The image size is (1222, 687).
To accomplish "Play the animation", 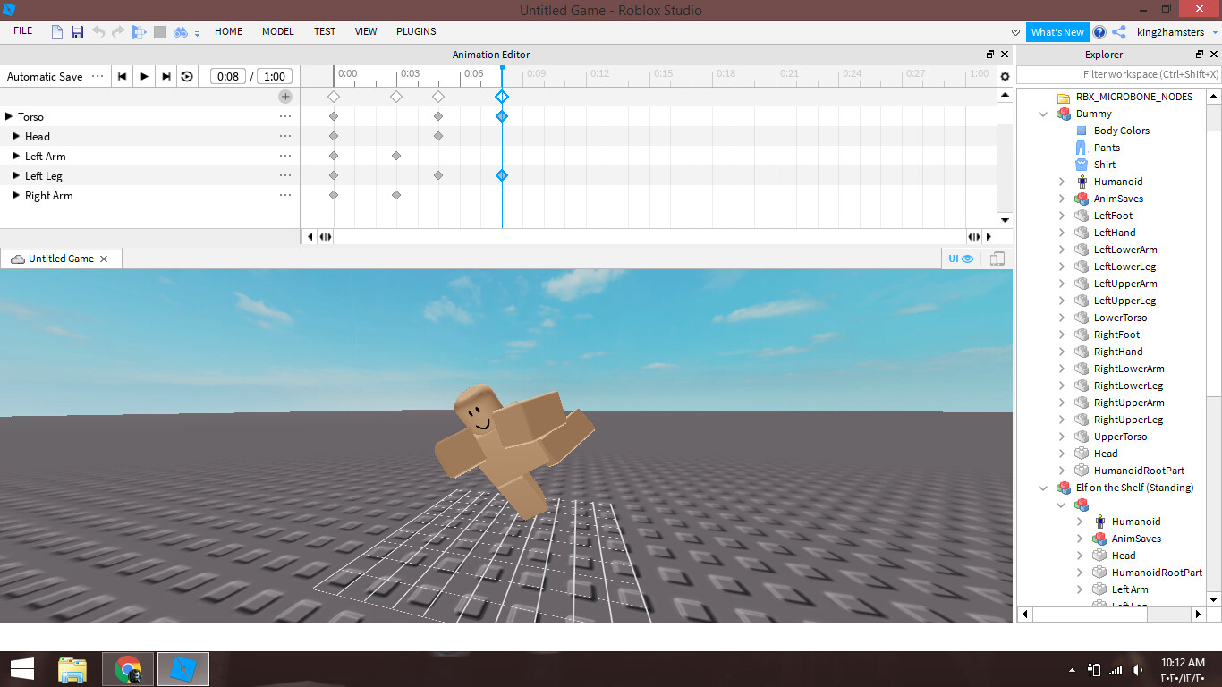I will coord(144,76).
